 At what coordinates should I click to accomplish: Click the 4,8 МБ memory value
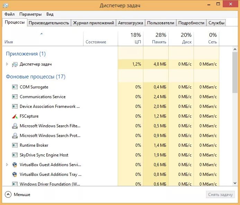pos(160,64)
